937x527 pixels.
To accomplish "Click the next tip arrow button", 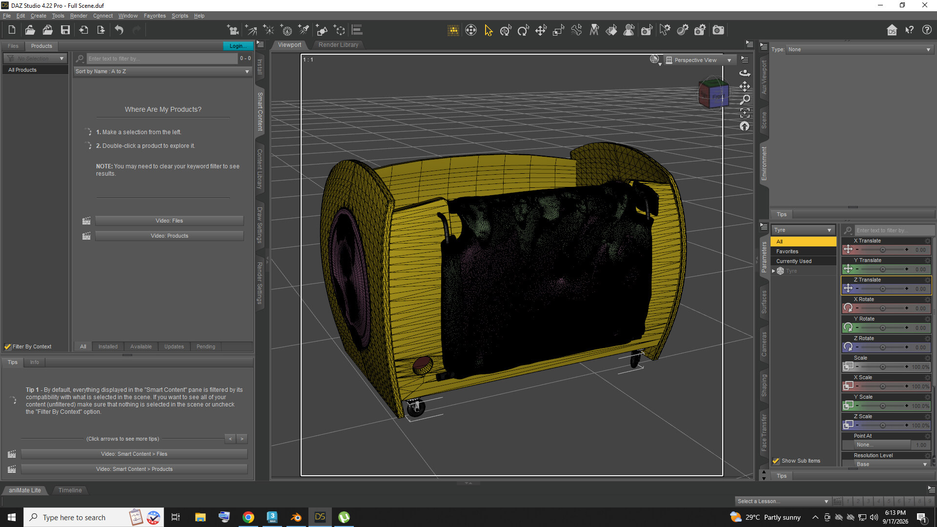I will pos(242,439).
